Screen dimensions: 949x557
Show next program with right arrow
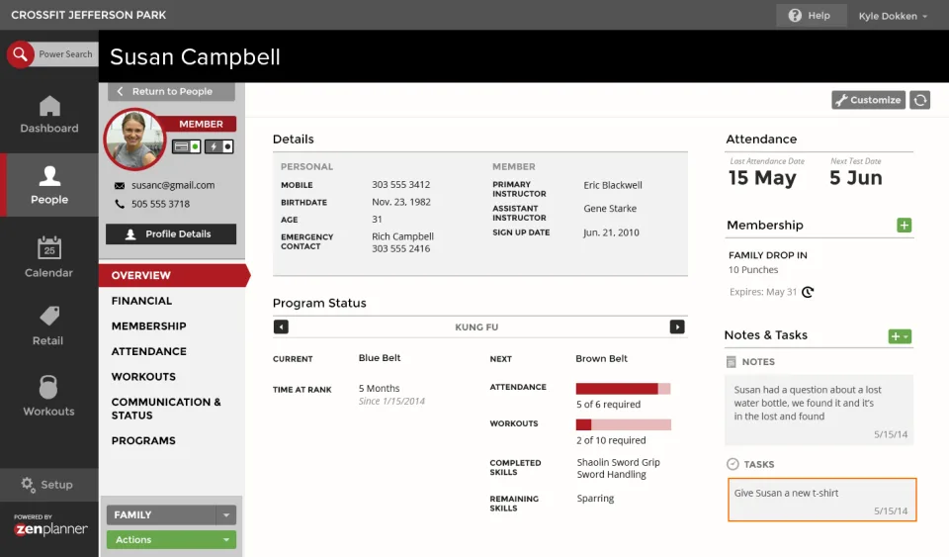tap(677, 326)
